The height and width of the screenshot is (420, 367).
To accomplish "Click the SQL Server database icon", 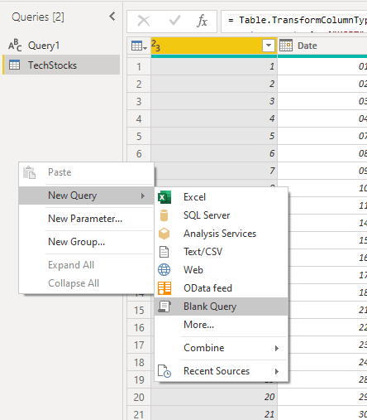I will click(164, 215).
